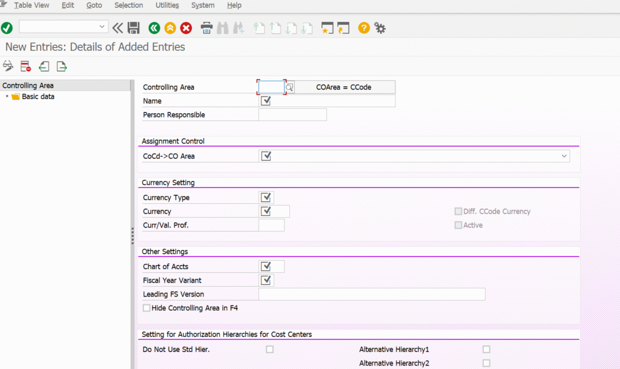This screenshot has height=369, width=620.
Task: Select the Basic data tree folder
Action: point(38,96)
